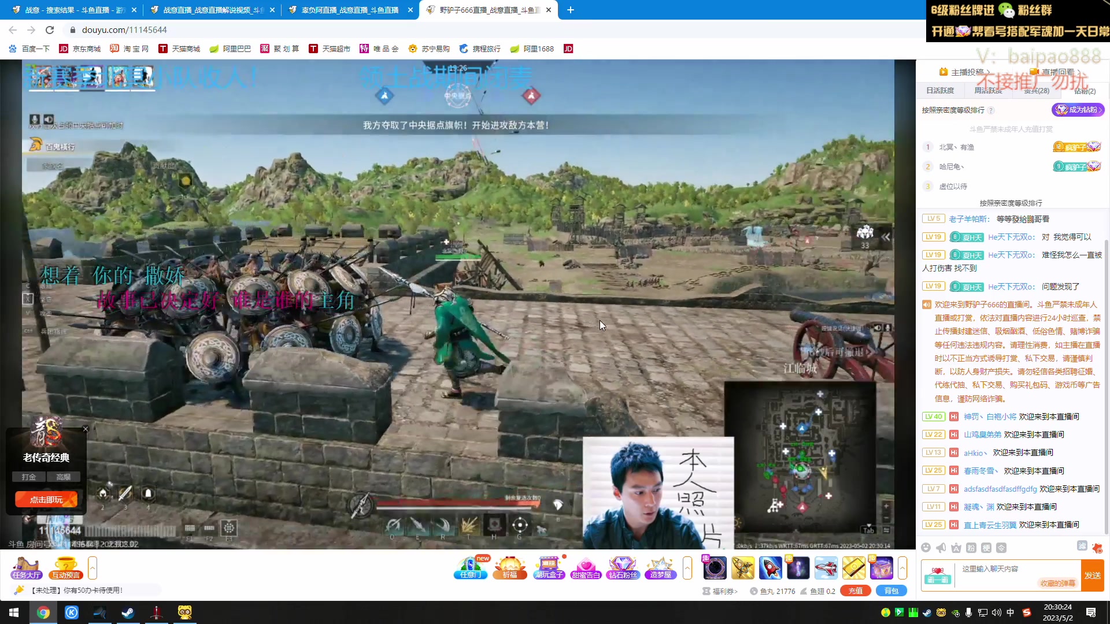Click the red splash effects icon beside the filter
Image resolution: width=1110 pixels, height=624 pixels.
click(x=1097, y=548)
